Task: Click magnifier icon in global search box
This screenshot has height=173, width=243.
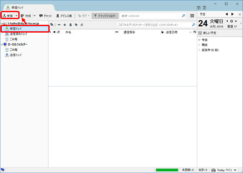Action: tap(183, 16)
